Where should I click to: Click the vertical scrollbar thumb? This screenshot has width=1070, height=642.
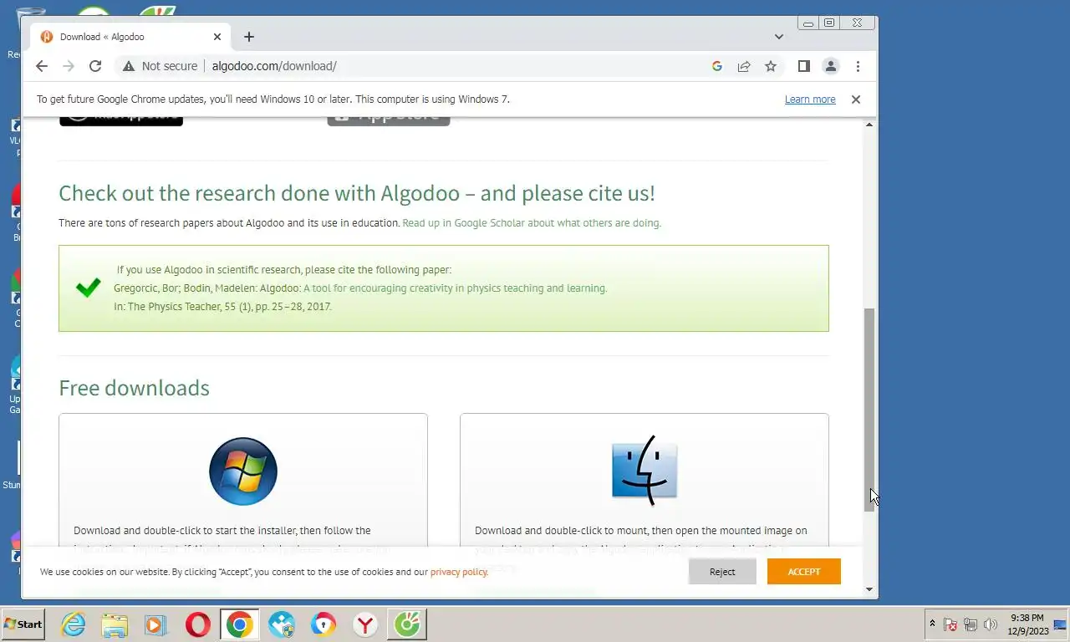[x=869, y=410]
